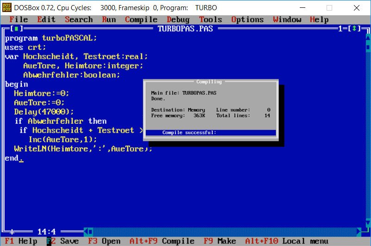
Task: Click 'Free memory: 363K' line
Action: tap(178, 115)
